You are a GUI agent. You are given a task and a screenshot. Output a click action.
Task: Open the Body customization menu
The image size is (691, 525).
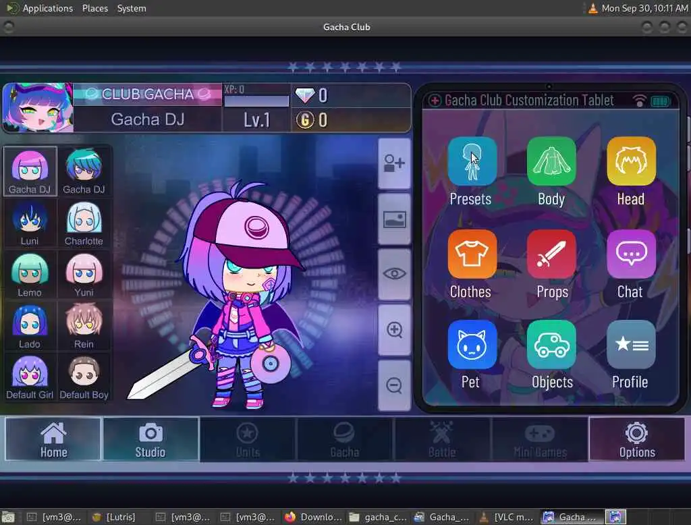[551, 161]
